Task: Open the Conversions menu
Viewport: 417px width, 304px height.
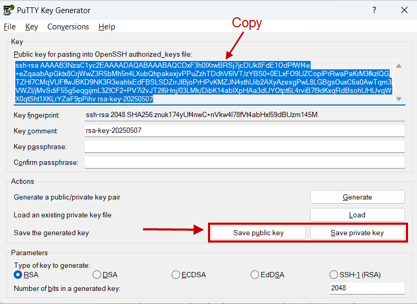Action: (x=68, y=27)
